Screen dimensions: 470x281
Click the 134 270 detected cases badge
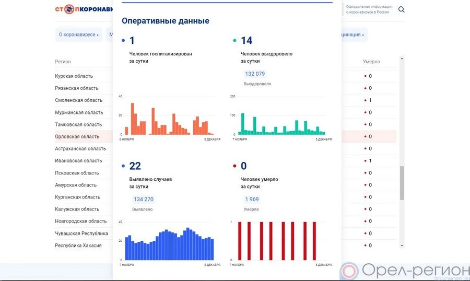[x=144, y=199]
